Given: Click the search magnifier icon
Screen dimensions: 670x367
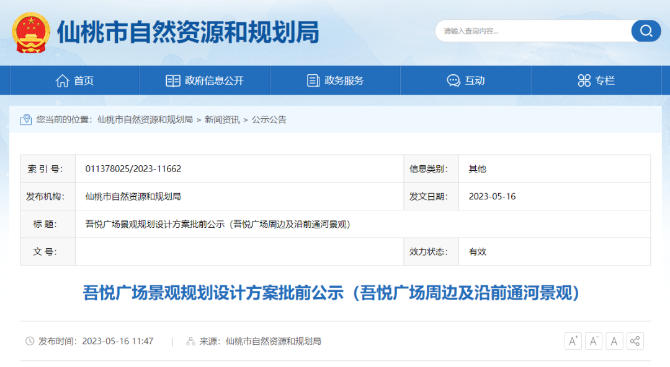Looking at the screenshot, I should [x=646, y=31].
